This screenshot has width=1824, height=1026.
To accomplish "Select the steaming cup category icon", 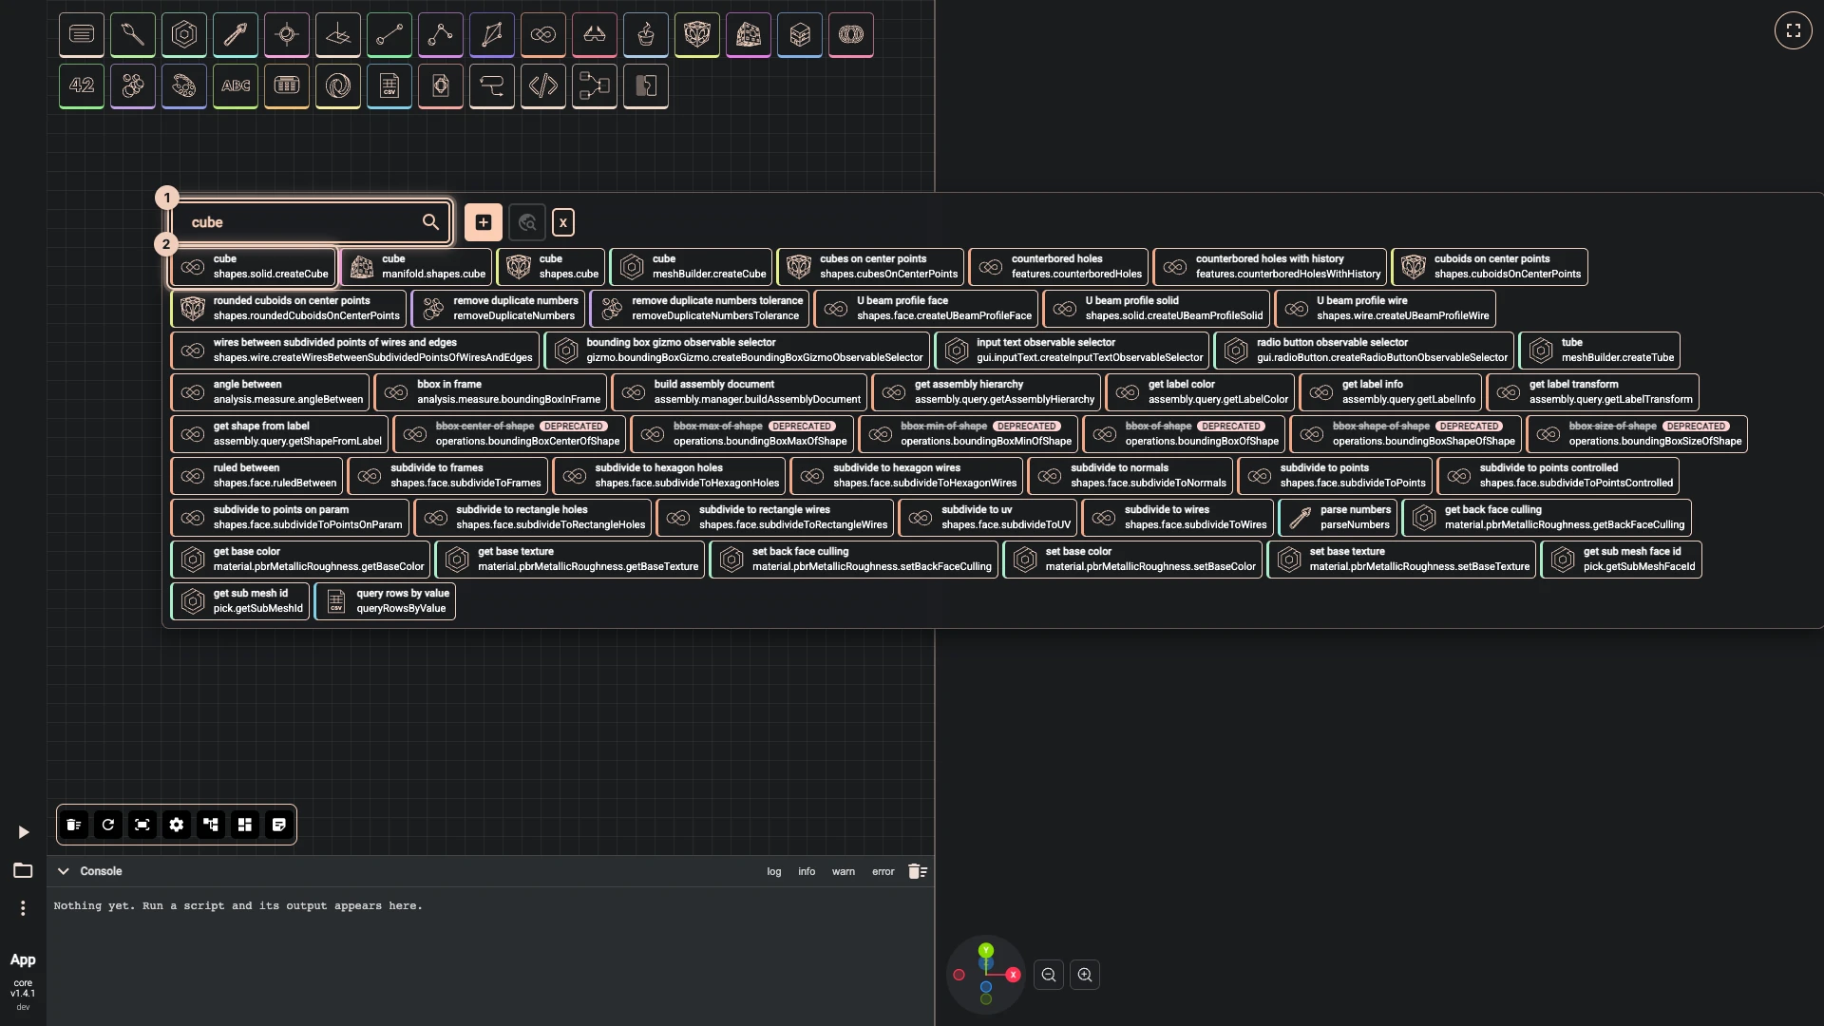I will [x=646, y=35].
